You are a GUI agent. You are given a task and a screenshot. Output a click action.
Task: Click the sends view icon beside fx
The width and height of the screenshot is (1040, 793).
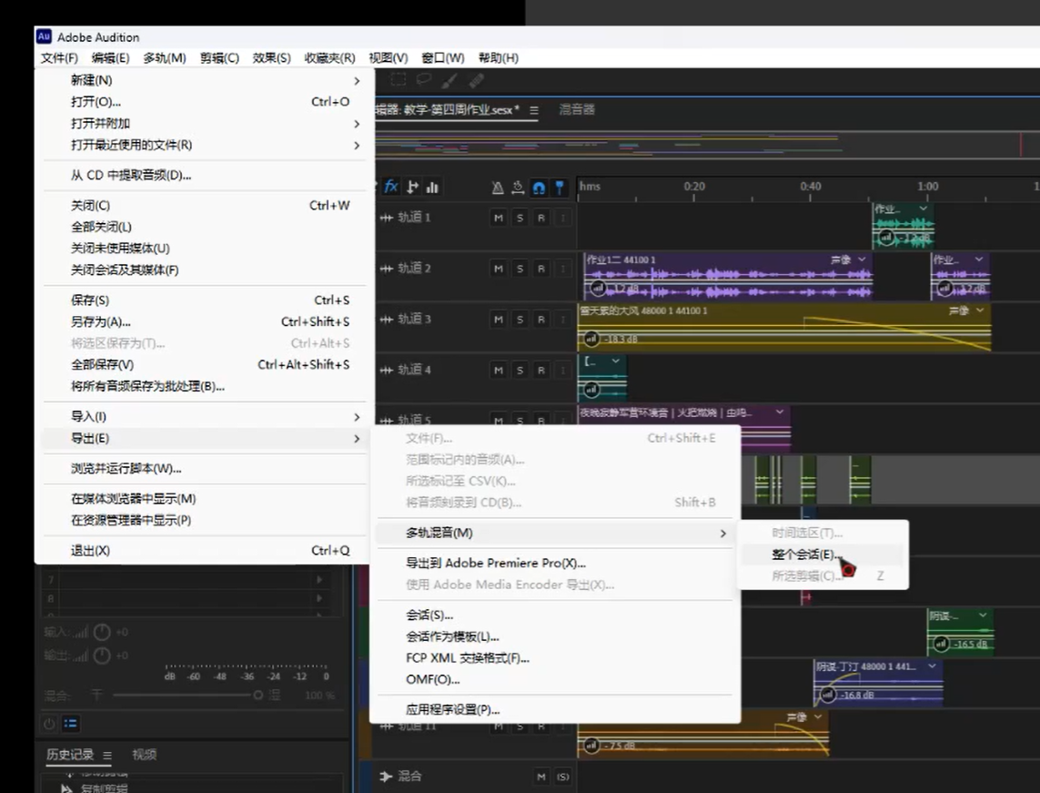[x=412, y=188]
